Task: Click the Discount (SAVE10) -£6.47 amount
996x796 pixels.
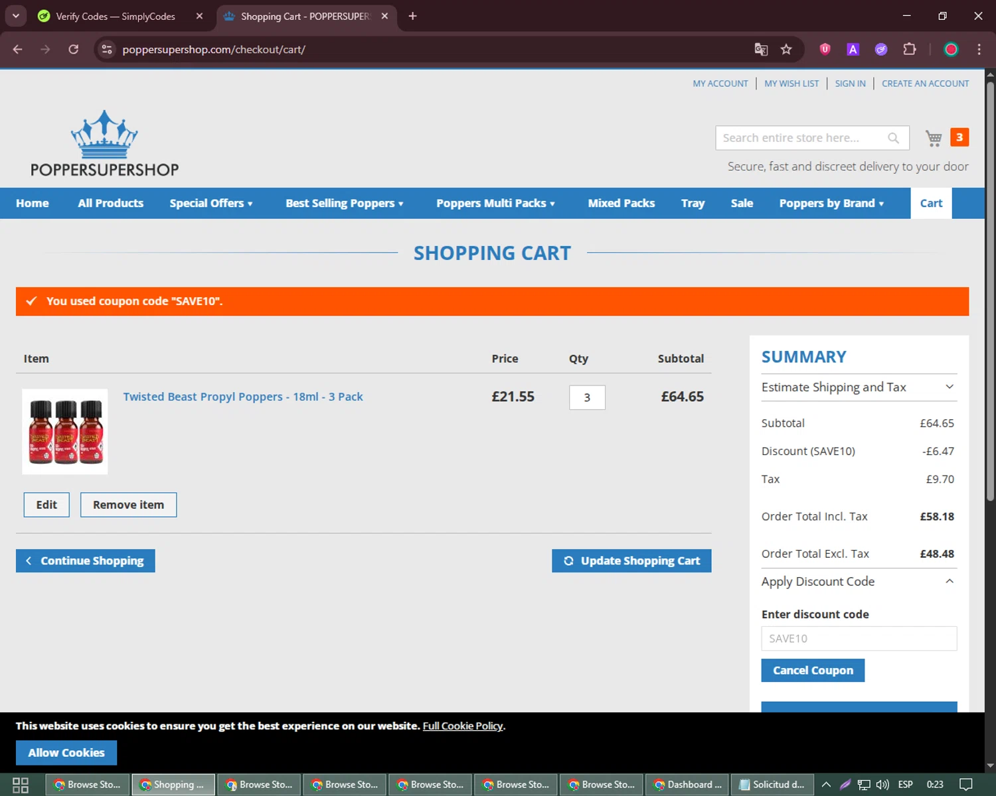Action: click(x=938, y=451)
